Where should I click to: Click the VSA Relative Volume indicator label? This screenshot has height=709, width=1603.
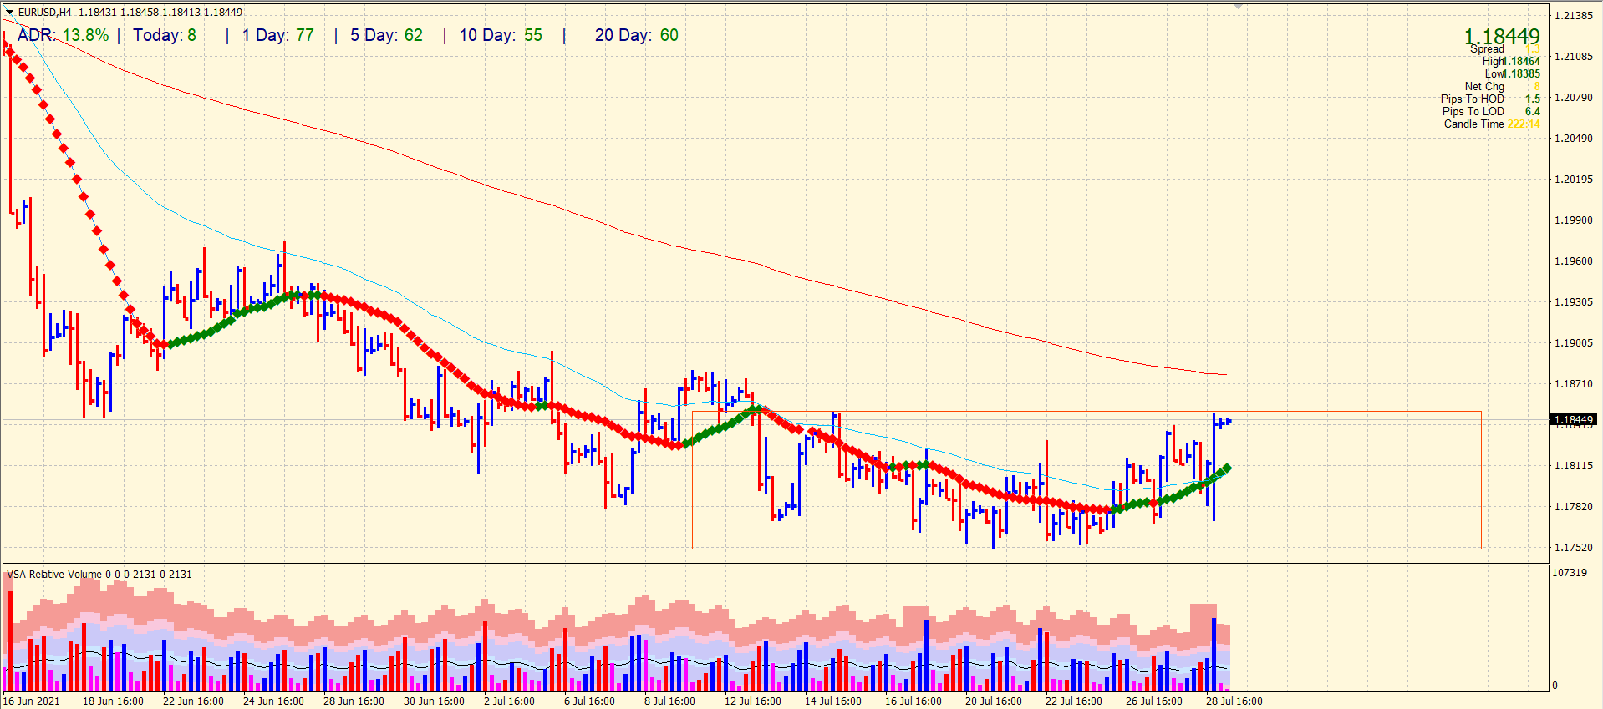point(99,575)
